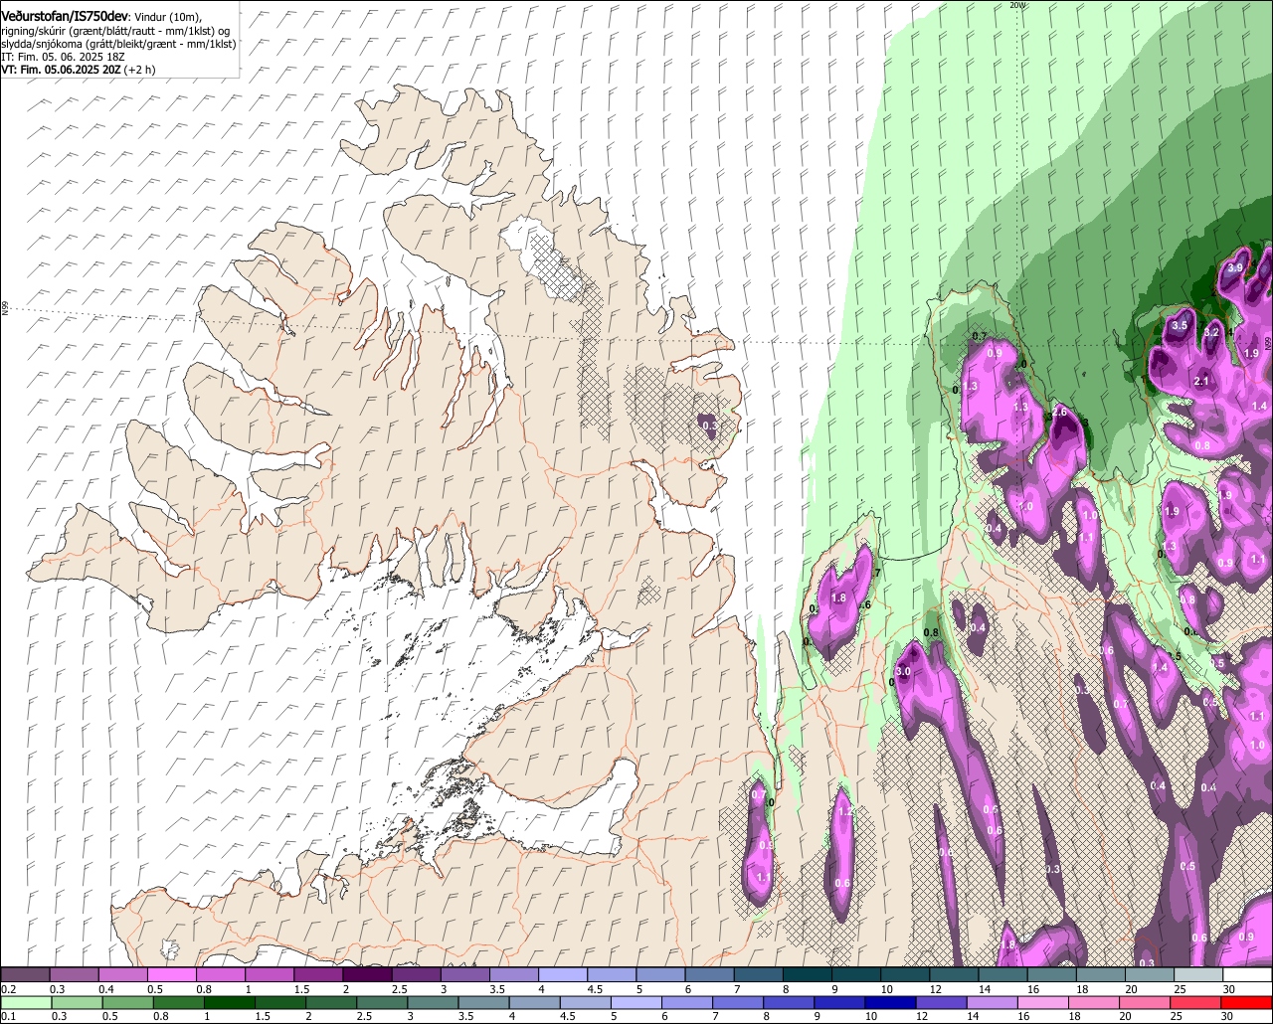
Task: Select the bright pink snow swatch at 0.5
Action: [x=171, y=974]
